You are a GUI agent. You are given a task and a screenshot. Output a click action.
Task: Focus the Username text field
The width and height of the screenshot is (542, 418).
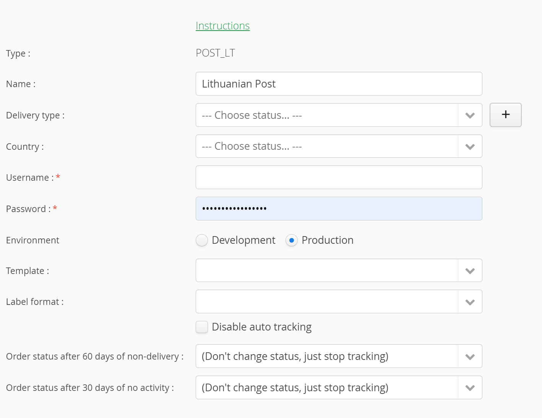pos(339,177)
